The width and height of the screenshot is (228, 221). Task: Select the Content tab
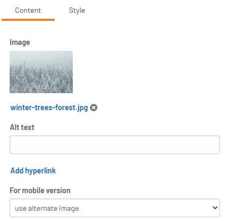coord(28,10)
